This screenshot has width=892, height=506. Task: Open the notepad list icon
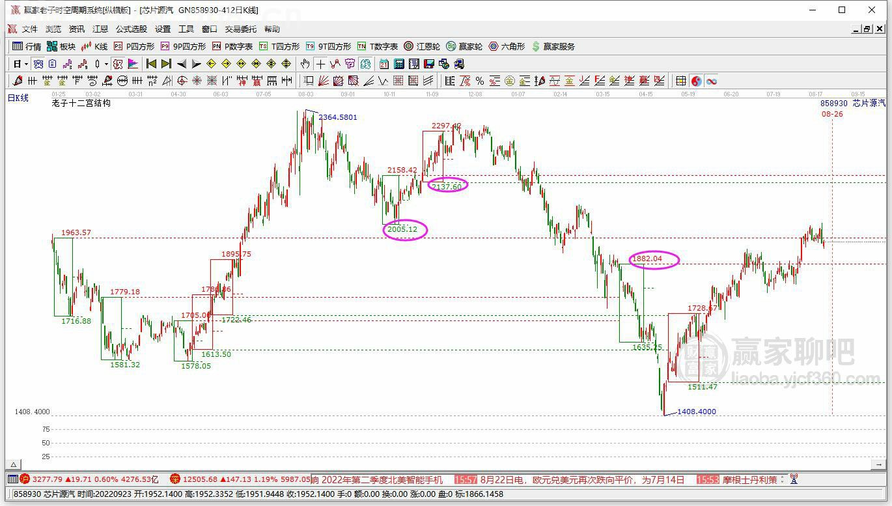pyautogui.click(x=414, y=64)
